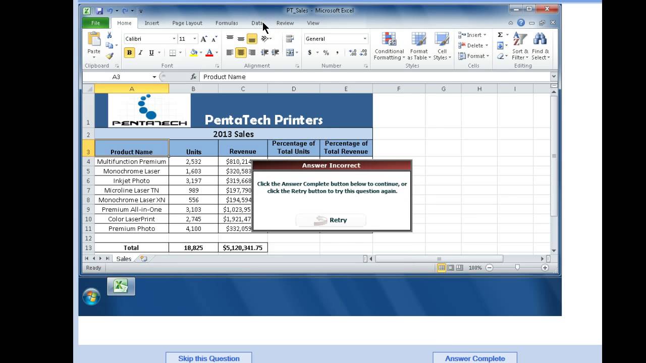The width and height of the screenshot is (646, 363).
Task: Open the Calibri font name dropdown
Action: (174, 39)
